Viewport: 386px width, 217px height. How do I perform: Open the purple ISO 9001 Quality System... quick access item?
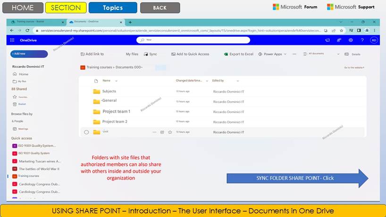click(x=34, y=146)
